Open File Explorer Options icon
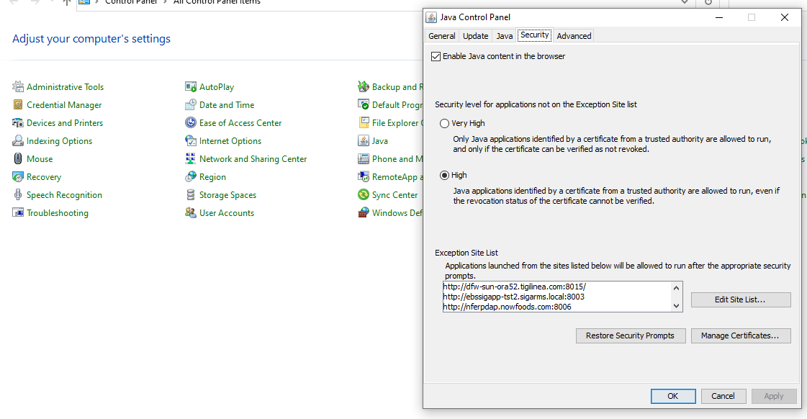Screen dimensions: 807x419 (x=364, y=122)
